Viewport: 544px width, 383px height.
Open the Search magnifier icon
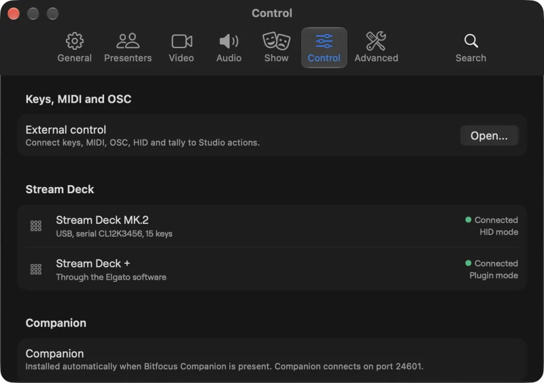click(x=471, y=41)
